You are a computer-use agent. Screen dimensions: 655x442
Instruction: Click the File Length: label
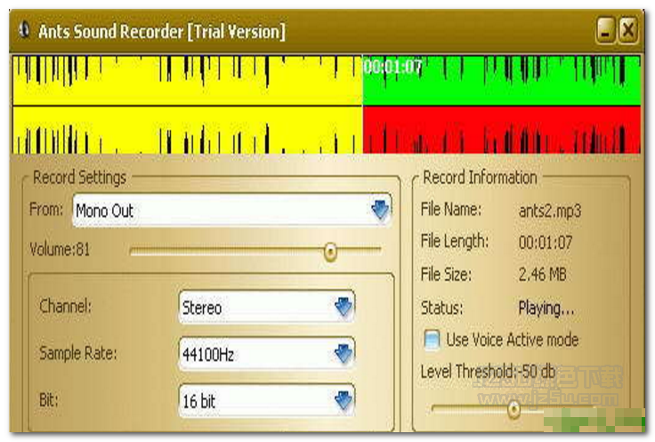click(x=455, y=241)
